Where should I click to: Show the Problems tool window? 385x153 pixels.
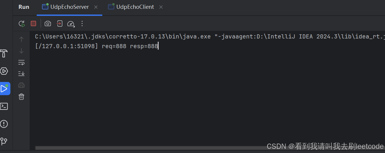[4, 124]
